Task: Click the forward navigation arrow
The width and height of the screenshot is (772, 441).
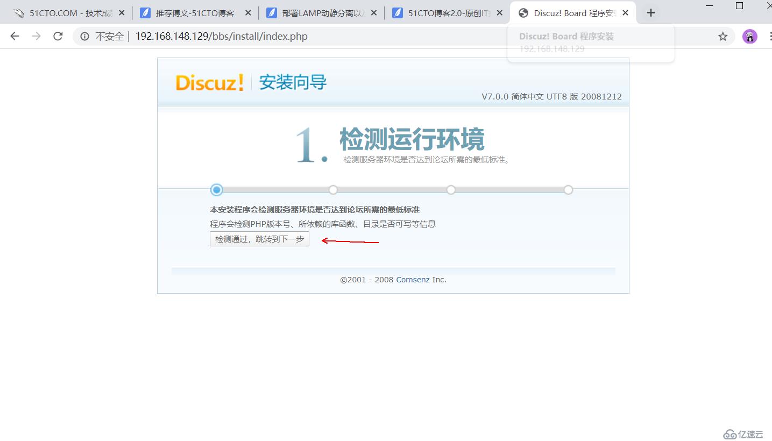Action: (x=36, y=36)
